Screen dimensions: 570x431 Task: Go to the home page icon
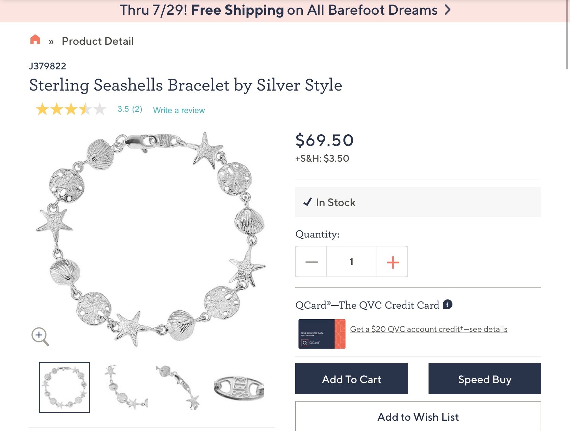coord(35,40)
